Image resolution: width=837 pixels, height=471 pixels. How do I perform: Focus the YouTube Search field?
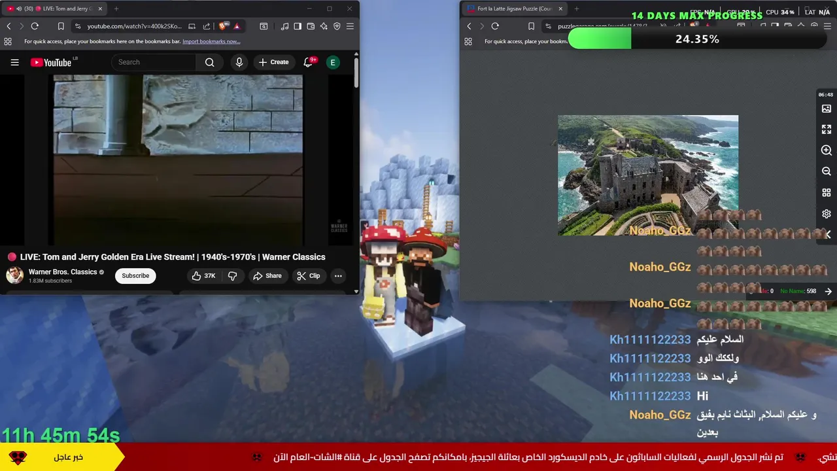(154, 62)
